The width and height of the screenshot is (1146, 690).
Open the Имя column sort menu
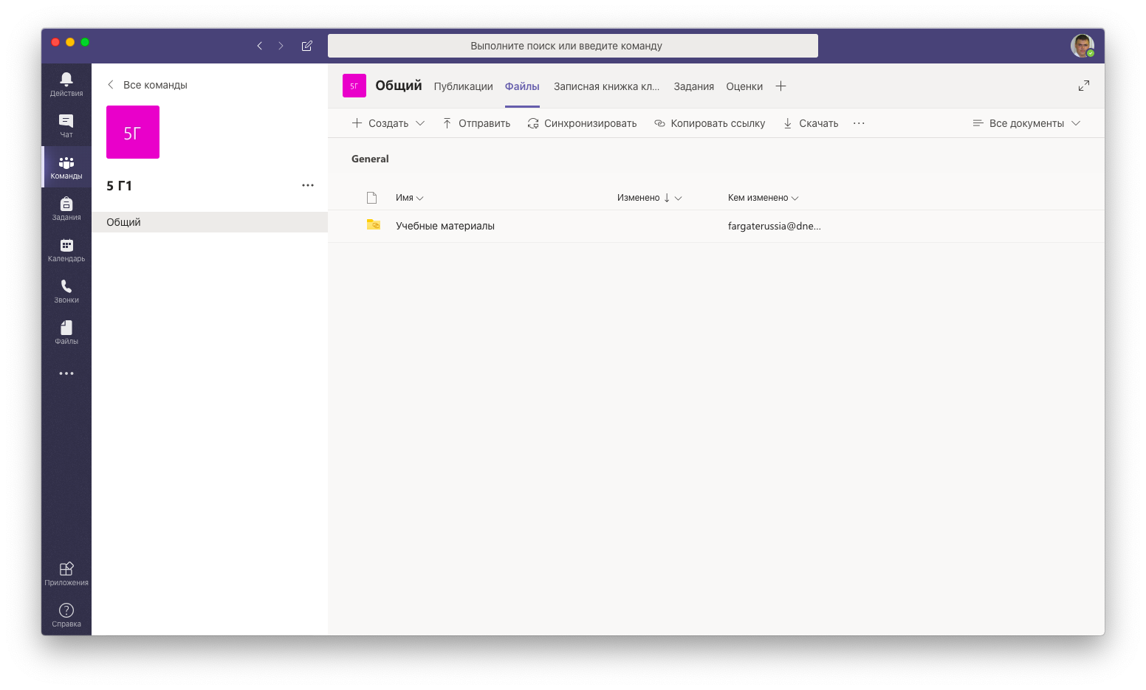pos(410,198)
